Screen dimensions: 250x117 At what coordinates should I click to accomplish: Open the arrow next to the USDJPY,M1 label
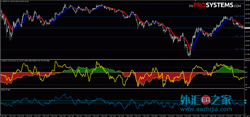click(x=1, y=1)
